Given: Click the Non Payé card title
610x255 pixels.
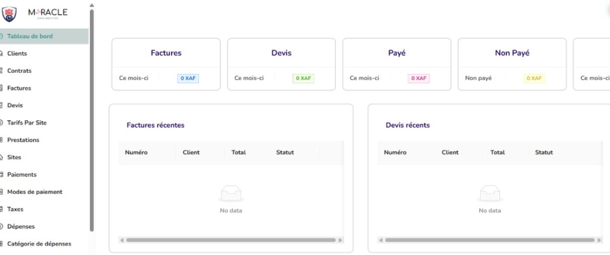Looking at the screenshot, I should click(x=512, y=53).
